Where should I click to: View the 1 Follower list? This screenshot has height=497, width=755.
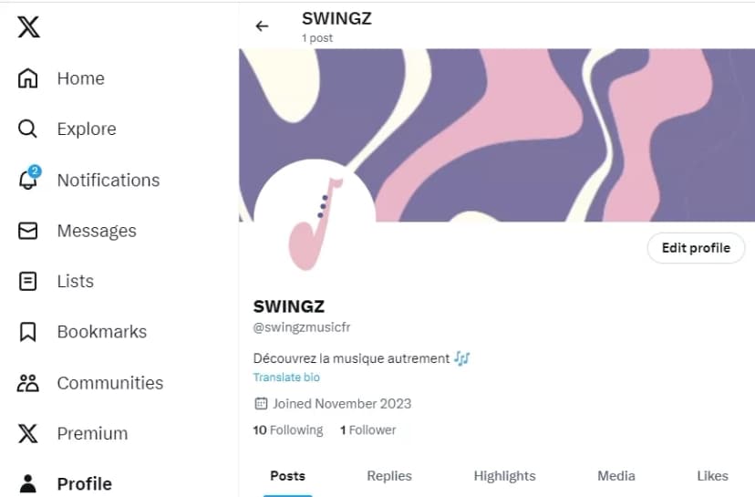368,430
